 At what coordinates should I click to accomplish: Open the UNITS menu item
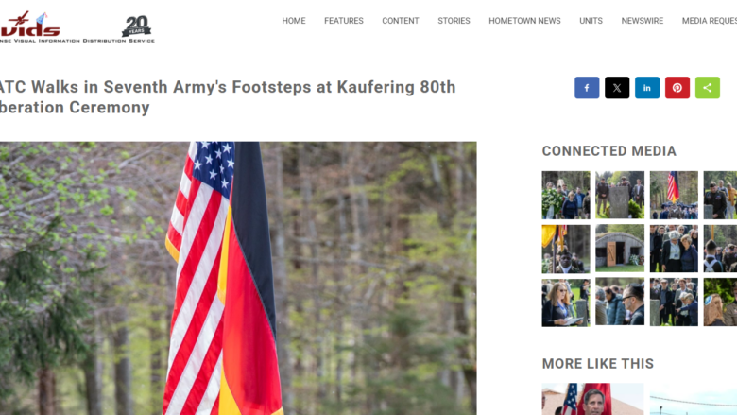[591, 21]
